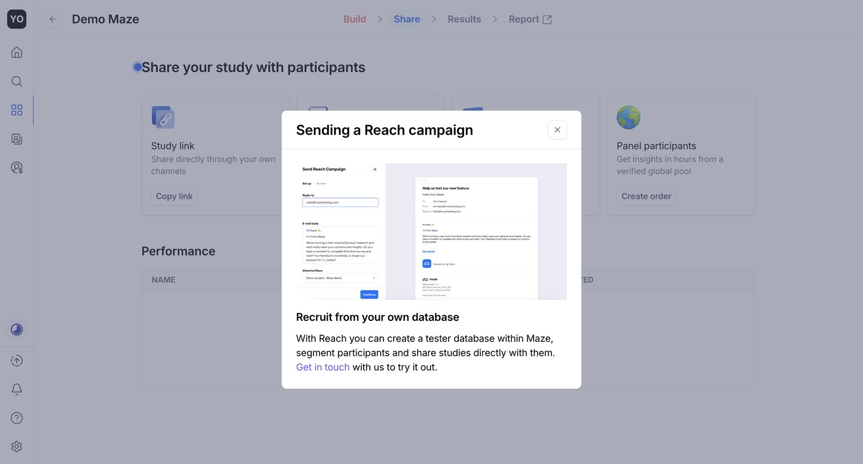This screenshot has height=464, width=863.
Task: Click the "Panel participants" card title
Action: pyautogui.click(x=656, y=146)
